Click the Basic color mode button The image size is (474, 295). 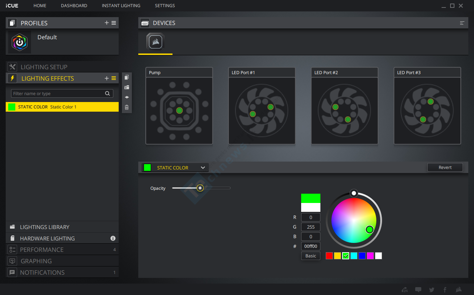311,256
